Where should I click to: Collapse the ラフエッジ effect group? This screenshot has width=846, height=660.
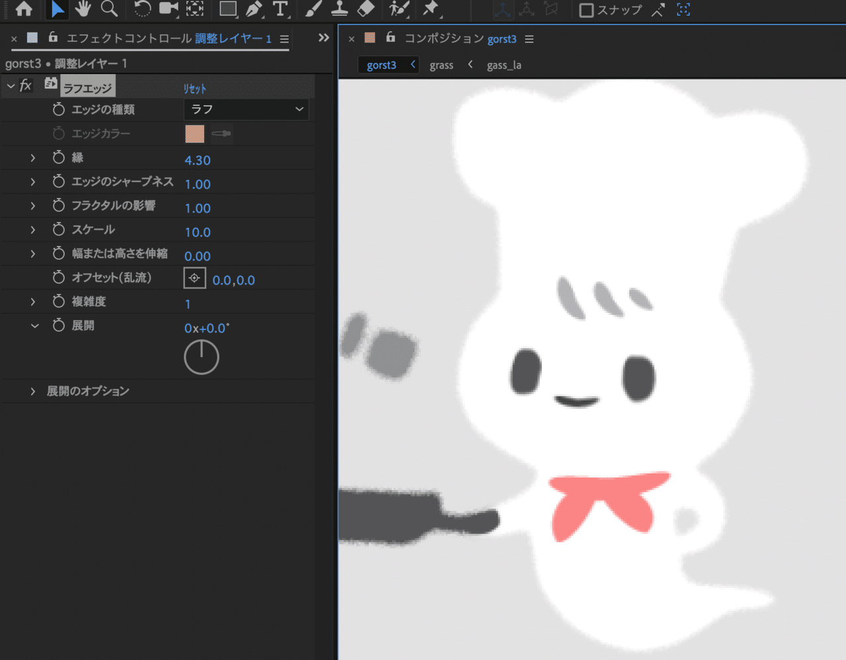pos(11,86)
